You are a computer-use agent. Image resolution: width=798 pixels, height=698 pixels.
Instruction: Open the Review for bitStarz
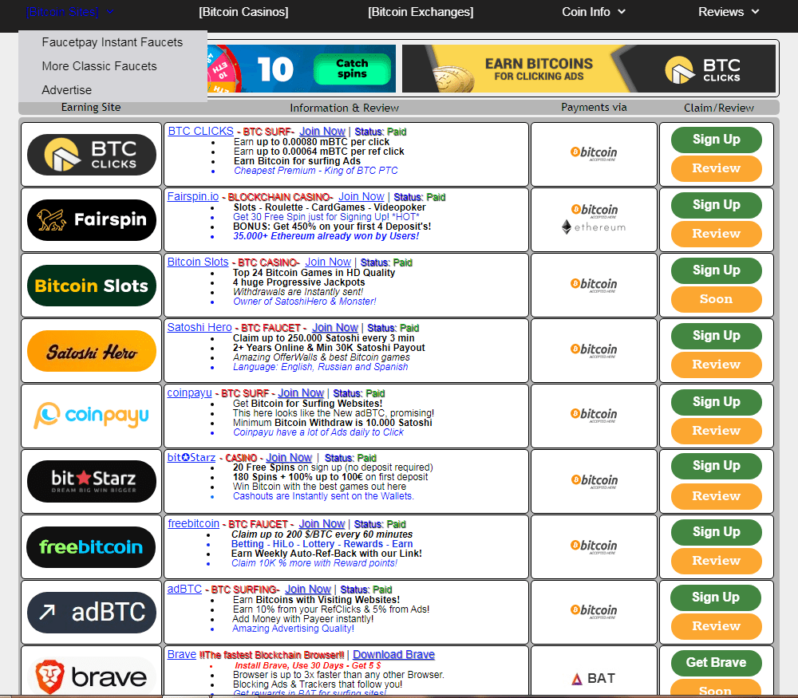tap(716, 496)
